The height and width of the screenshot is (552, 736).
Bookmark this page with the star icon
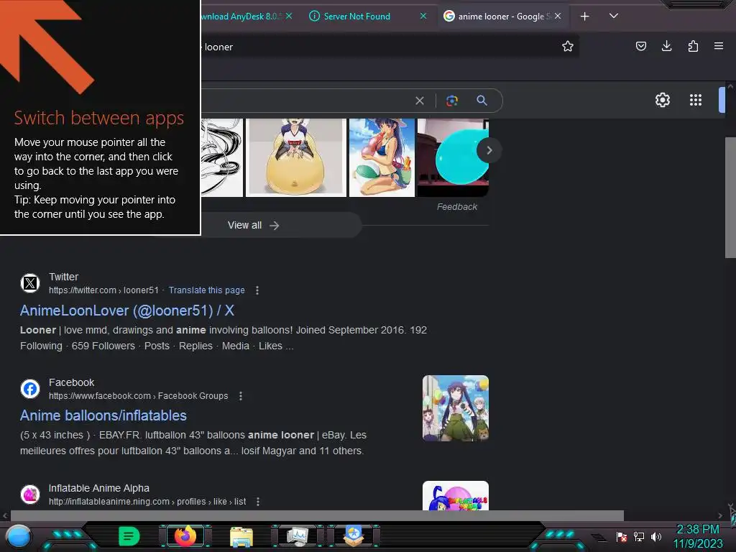tap(568, 46)
